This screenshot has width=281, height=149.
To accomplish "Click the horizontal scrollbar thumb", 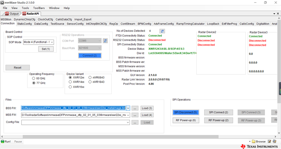I will click(x=120, y=137).
